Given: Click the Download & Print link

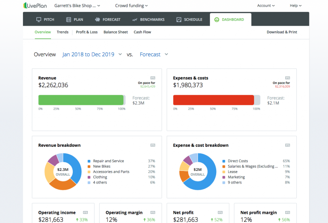Looking at the screenshot, I should 282,32.
